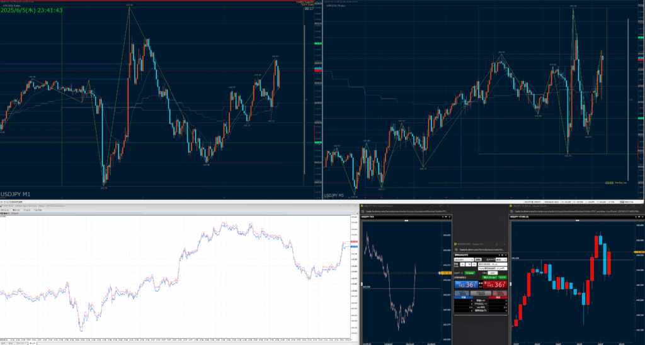Click the help icon in candlestick chart panel header

pyautogui.click(x=636, y=217)
